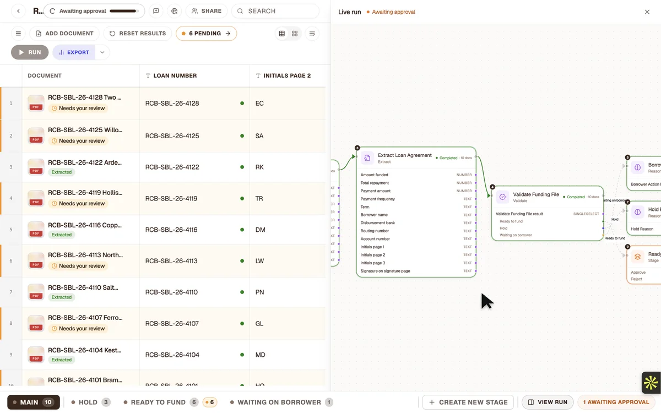Open the add comment icon button
Image resolution: width=661 pixels, height=413 pixels.
[156, 11]
